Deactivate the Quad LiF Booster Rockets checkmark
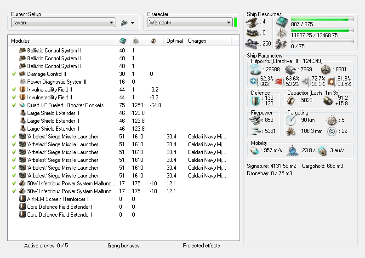 tap(14, 105)
